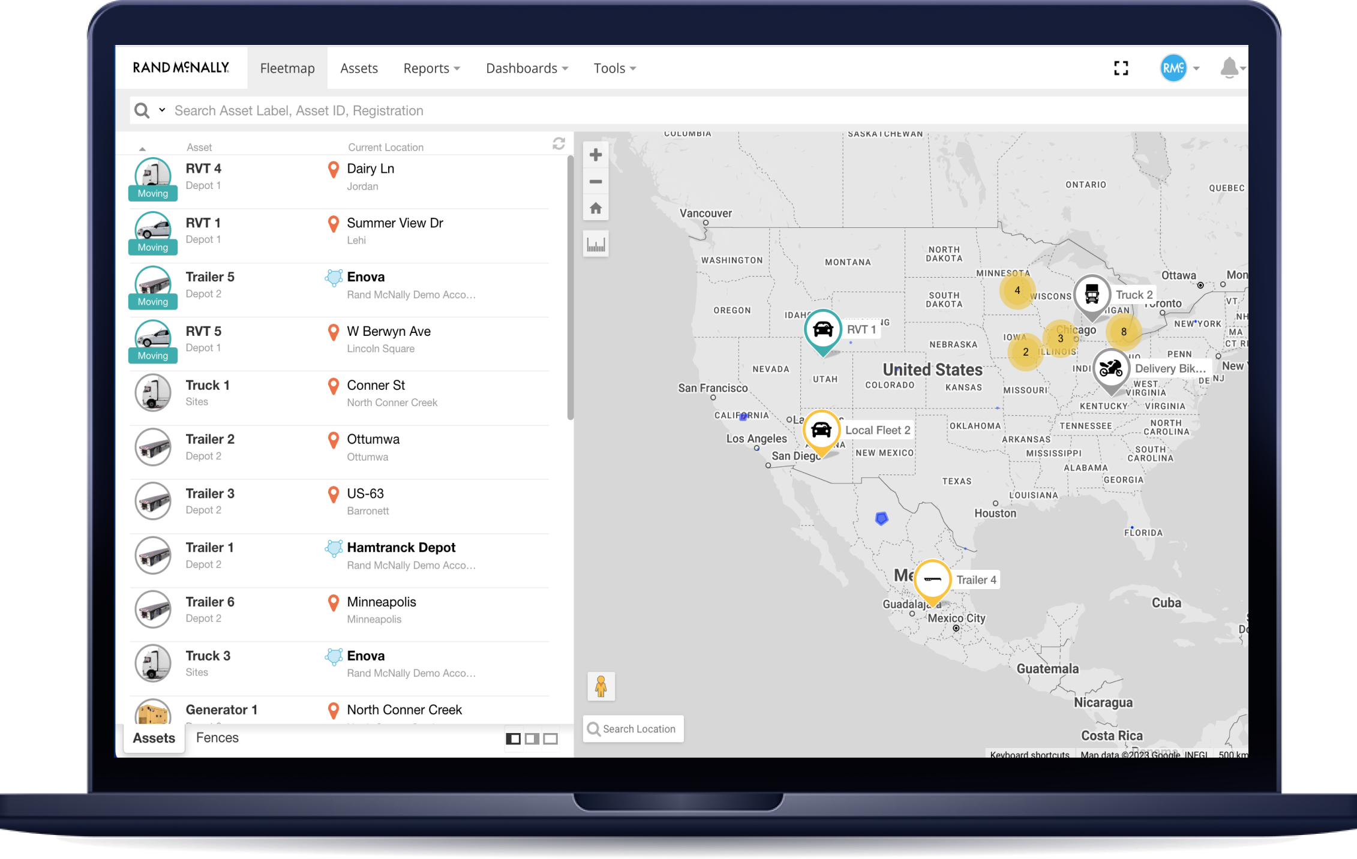Click the US-63 location text
Viewport: 1357px width, 859px height.
365,494
